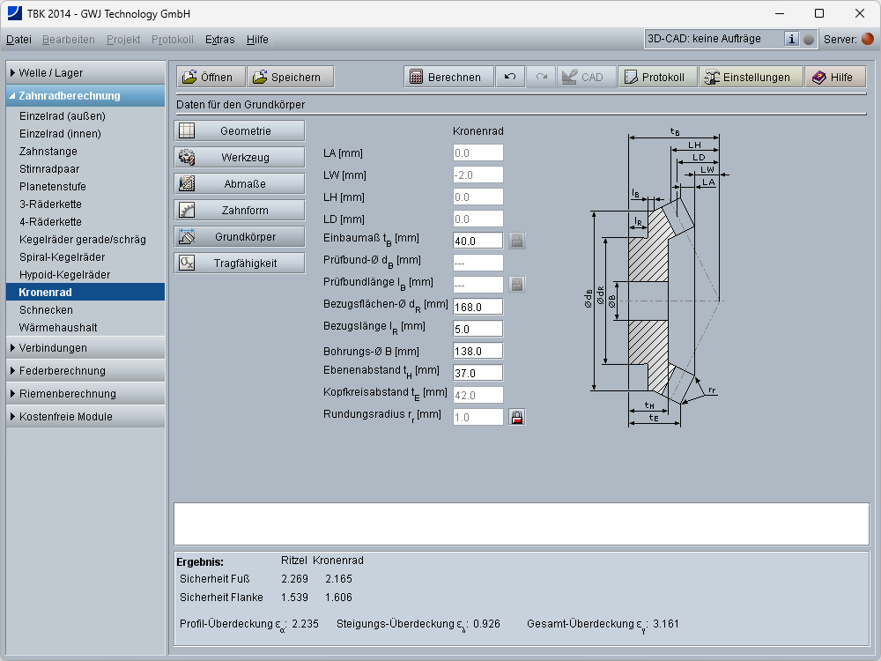Open Einstellungen settings
This screenshot has width=881, height=661.
coord(751,77)
